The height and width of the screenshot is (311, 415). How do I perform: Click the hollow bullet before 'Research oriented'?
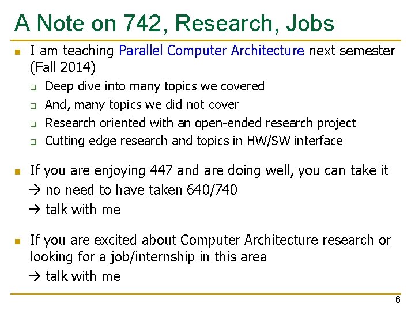click(x=33, y=124)
